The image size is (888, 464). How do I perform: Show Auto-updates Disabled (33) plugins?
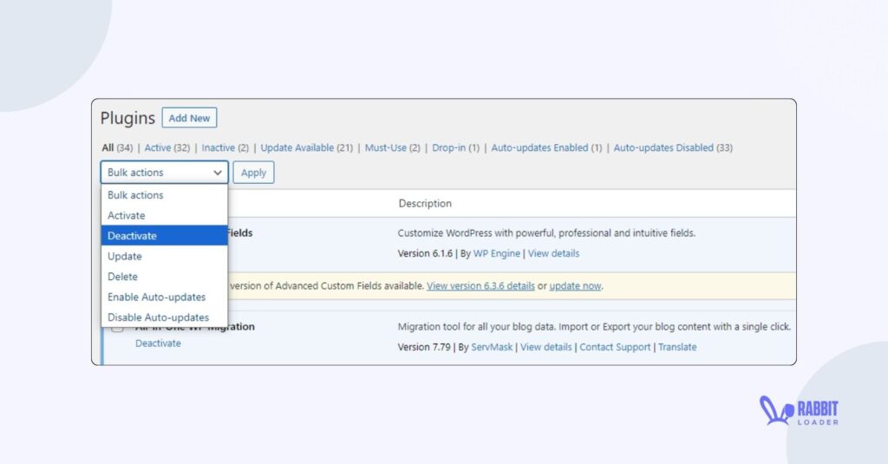673,147
